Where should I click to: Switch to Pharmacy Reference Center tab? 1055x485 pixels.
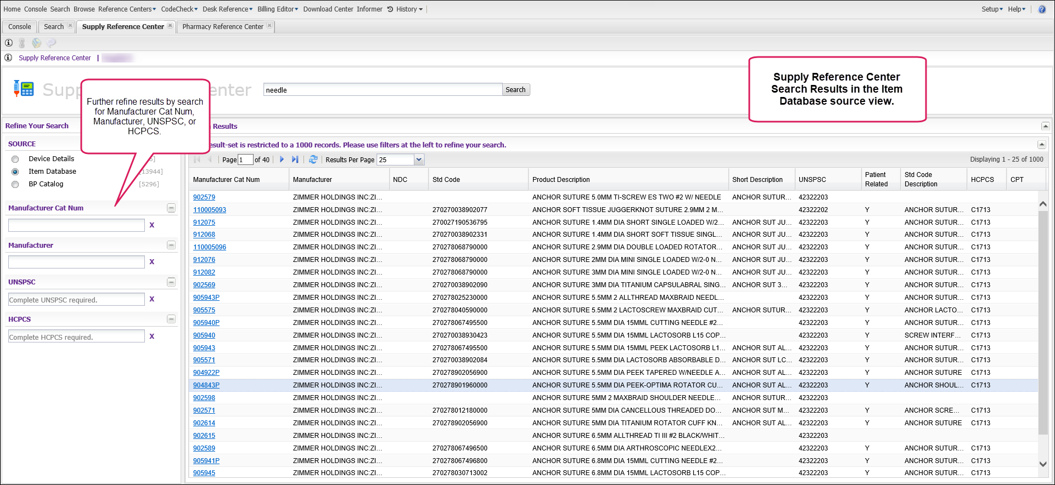(222, 26)
